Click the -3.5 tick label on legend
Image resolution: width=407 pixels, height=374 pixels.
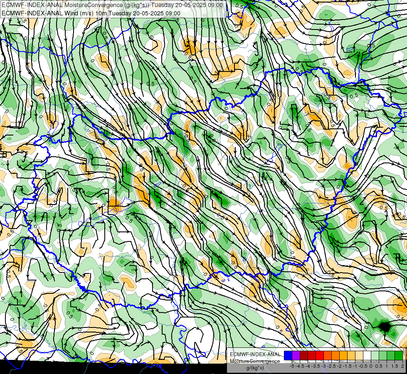pos(316,366)
